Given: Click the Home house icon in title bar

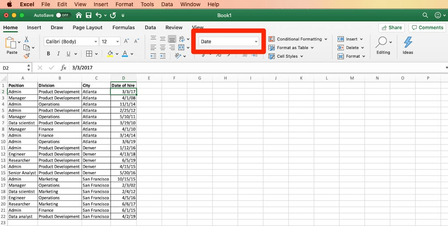Looking at the screenshot, I should pos(79,15).
